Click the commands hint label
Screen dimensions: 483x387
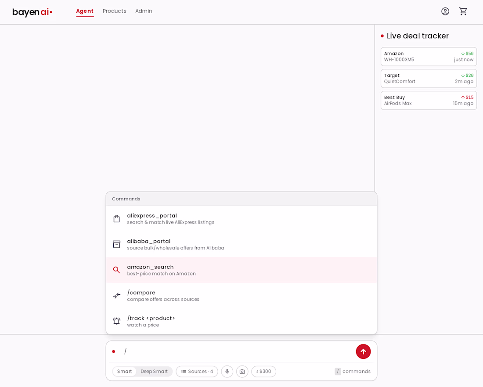tap(357, 371)
